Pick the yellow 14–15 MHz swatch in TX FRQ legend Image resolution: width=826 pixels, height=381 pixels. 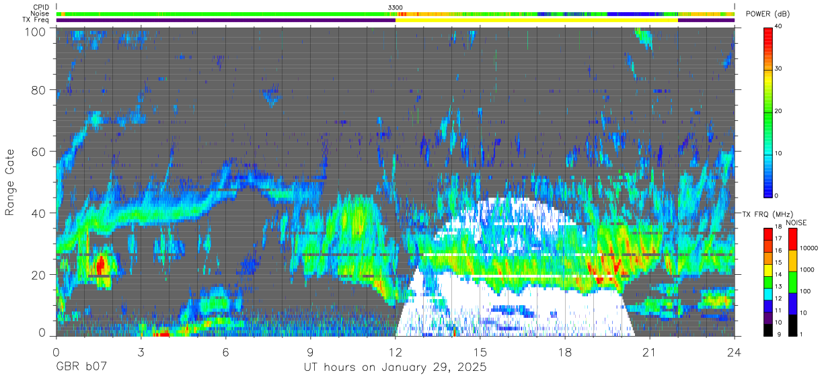767,269
